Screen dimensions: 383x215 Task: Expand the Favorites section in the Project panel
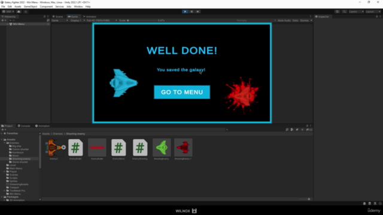coord(2,134)
